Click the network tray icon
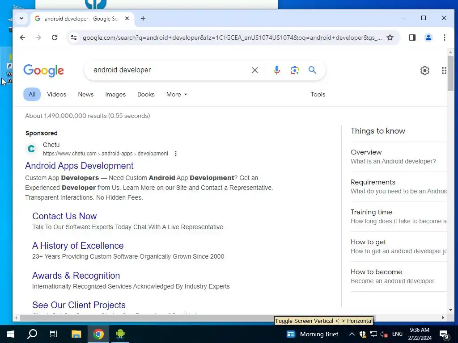The image size is (458, 343). coord(373,334)
